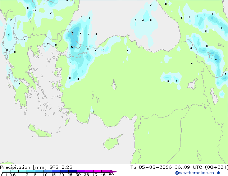Select the 45–50 mm legend swatch

point(106,171)
